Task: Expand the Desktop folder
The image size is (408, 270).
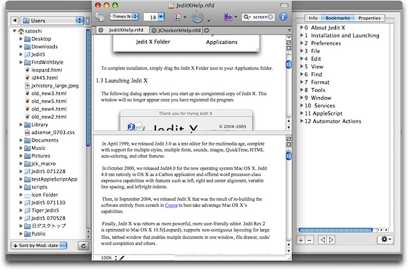Action: (x=21, y=39)
